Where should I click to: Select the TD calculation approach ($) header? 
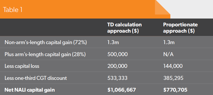pyautogui.click(x=125, y=28)
